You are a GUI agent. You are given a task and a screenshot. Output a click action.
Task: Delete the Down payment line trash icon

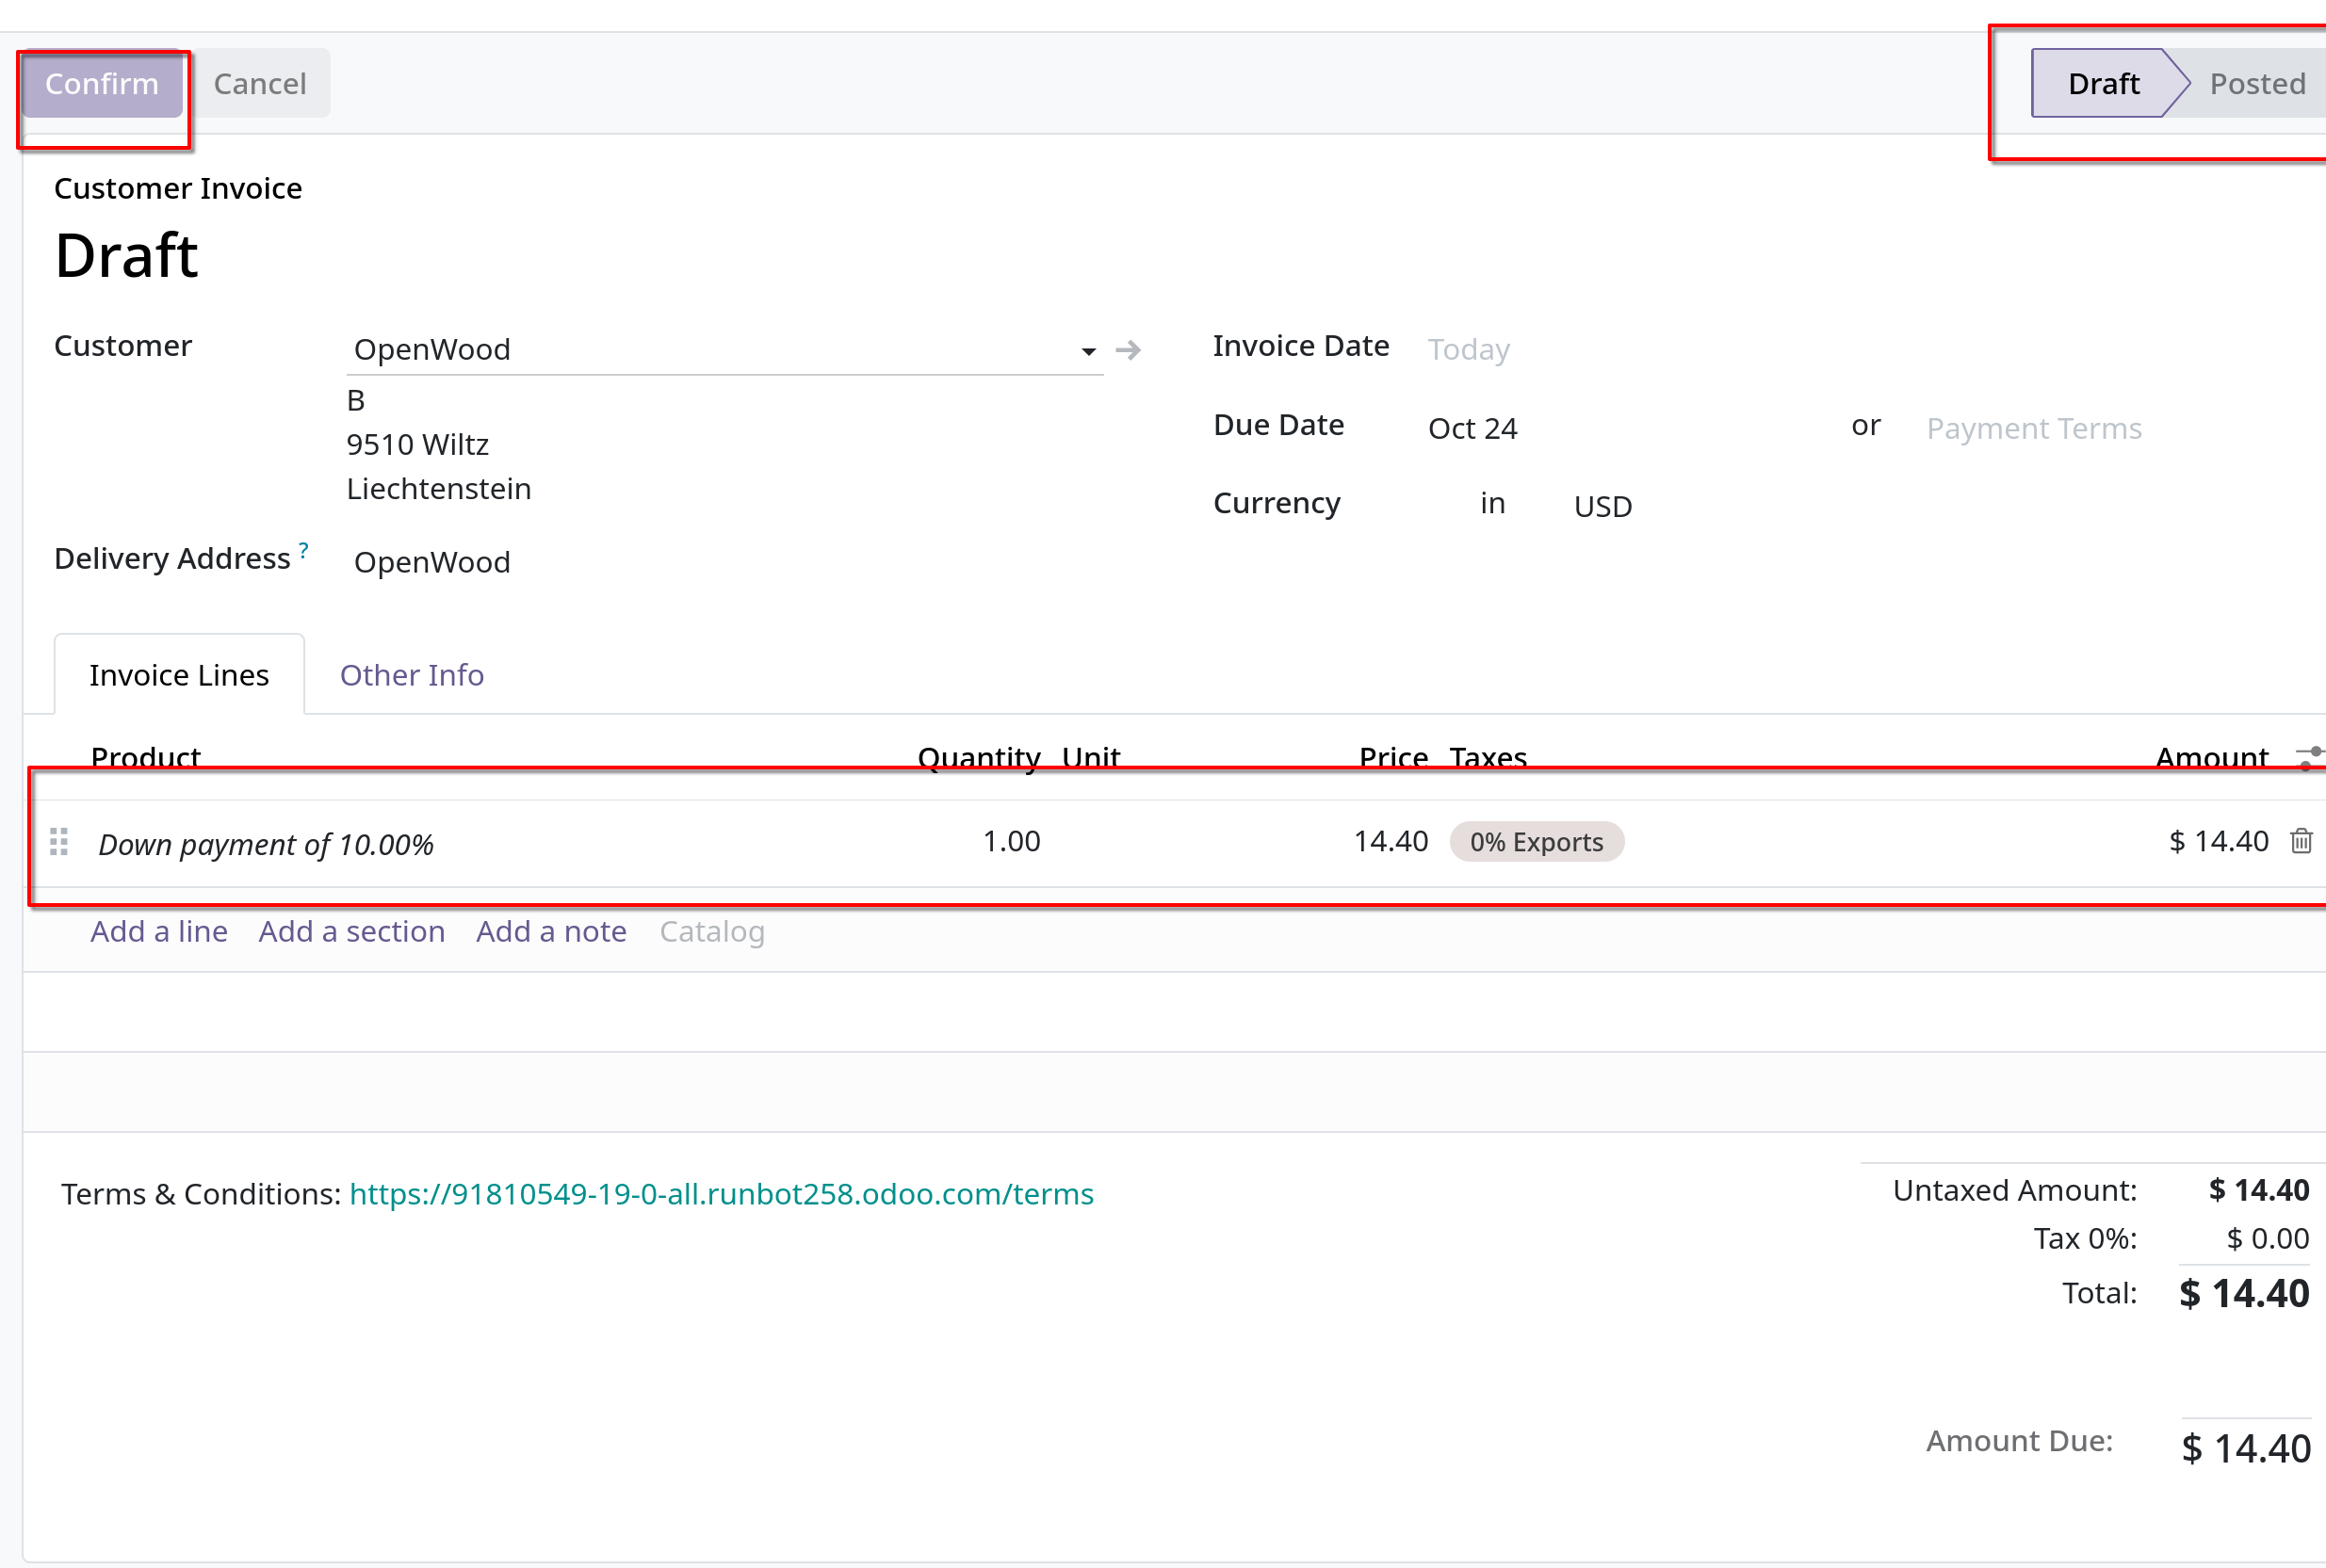click(x=2301, y=841)
